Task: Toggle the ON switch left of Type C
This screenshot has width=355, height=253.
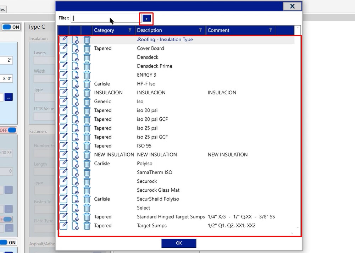Action: (x=11, y=27)
